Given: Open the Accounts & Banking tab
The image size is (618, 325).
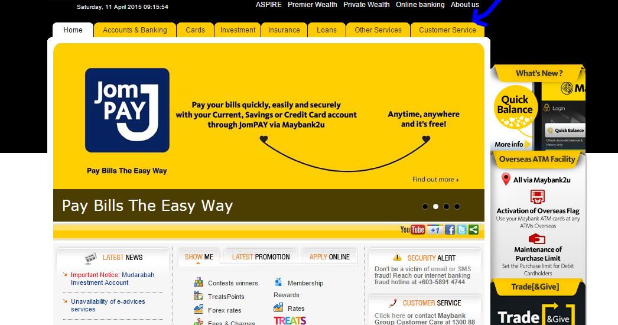Looking at the screenshot, I should click(x=135, y=30).
